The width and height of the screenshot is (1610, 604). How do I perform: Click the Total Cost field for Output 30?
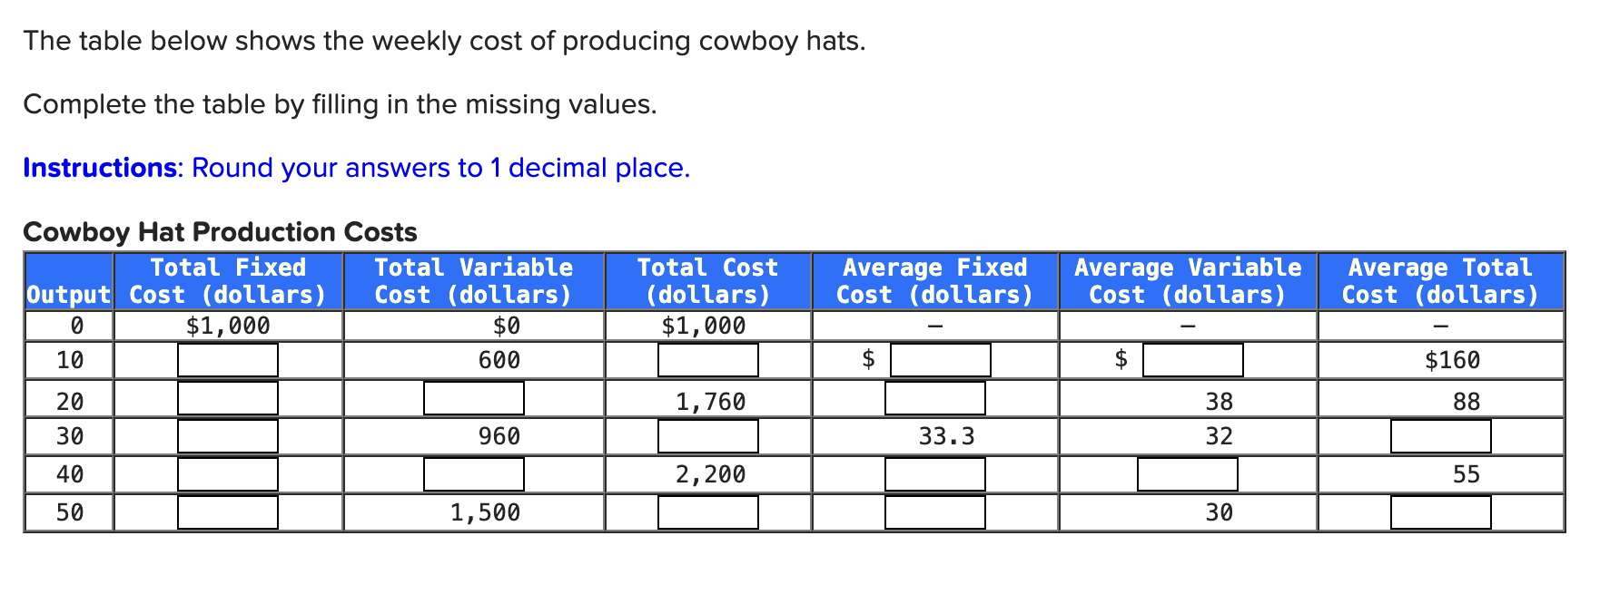pos(707,436)
